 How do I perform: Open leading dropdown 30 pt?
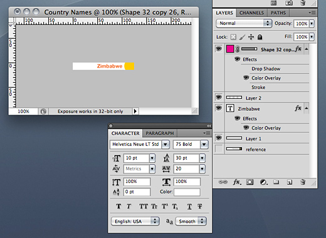click(x=202, y=158)
